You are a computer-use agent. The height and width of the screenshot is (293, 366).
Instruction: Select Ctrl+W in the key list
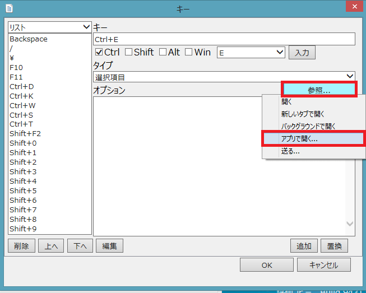22,105
